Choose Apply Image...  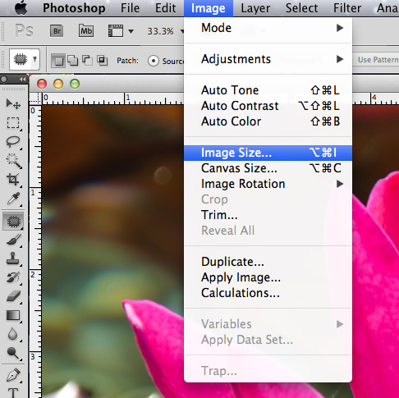(x=268, y=277)
